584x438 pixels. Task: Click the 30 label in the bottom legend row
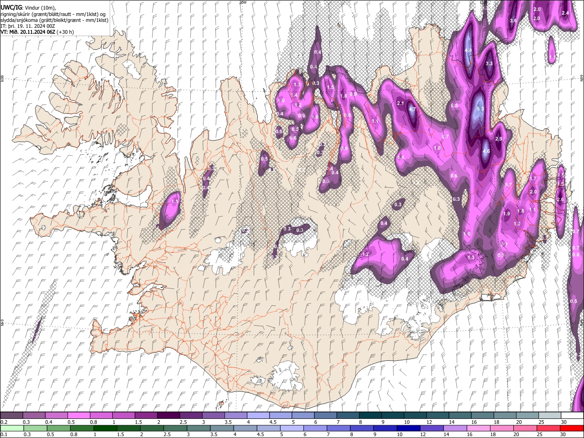point(563,434)
